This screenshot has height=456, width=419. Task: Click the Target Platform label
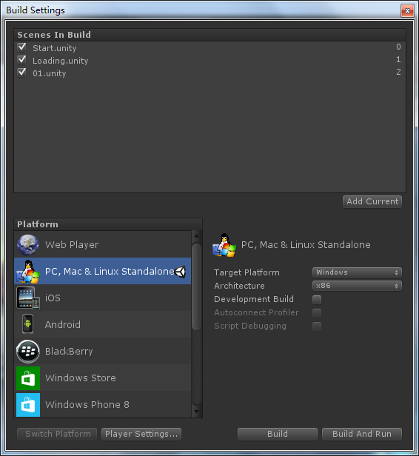(247, 272)
